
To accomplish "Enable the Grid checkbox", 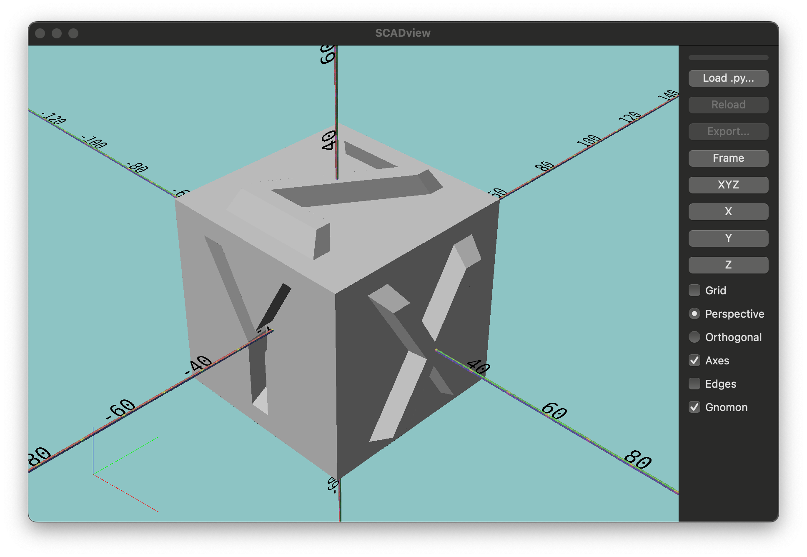I will (x=694, y=290).
